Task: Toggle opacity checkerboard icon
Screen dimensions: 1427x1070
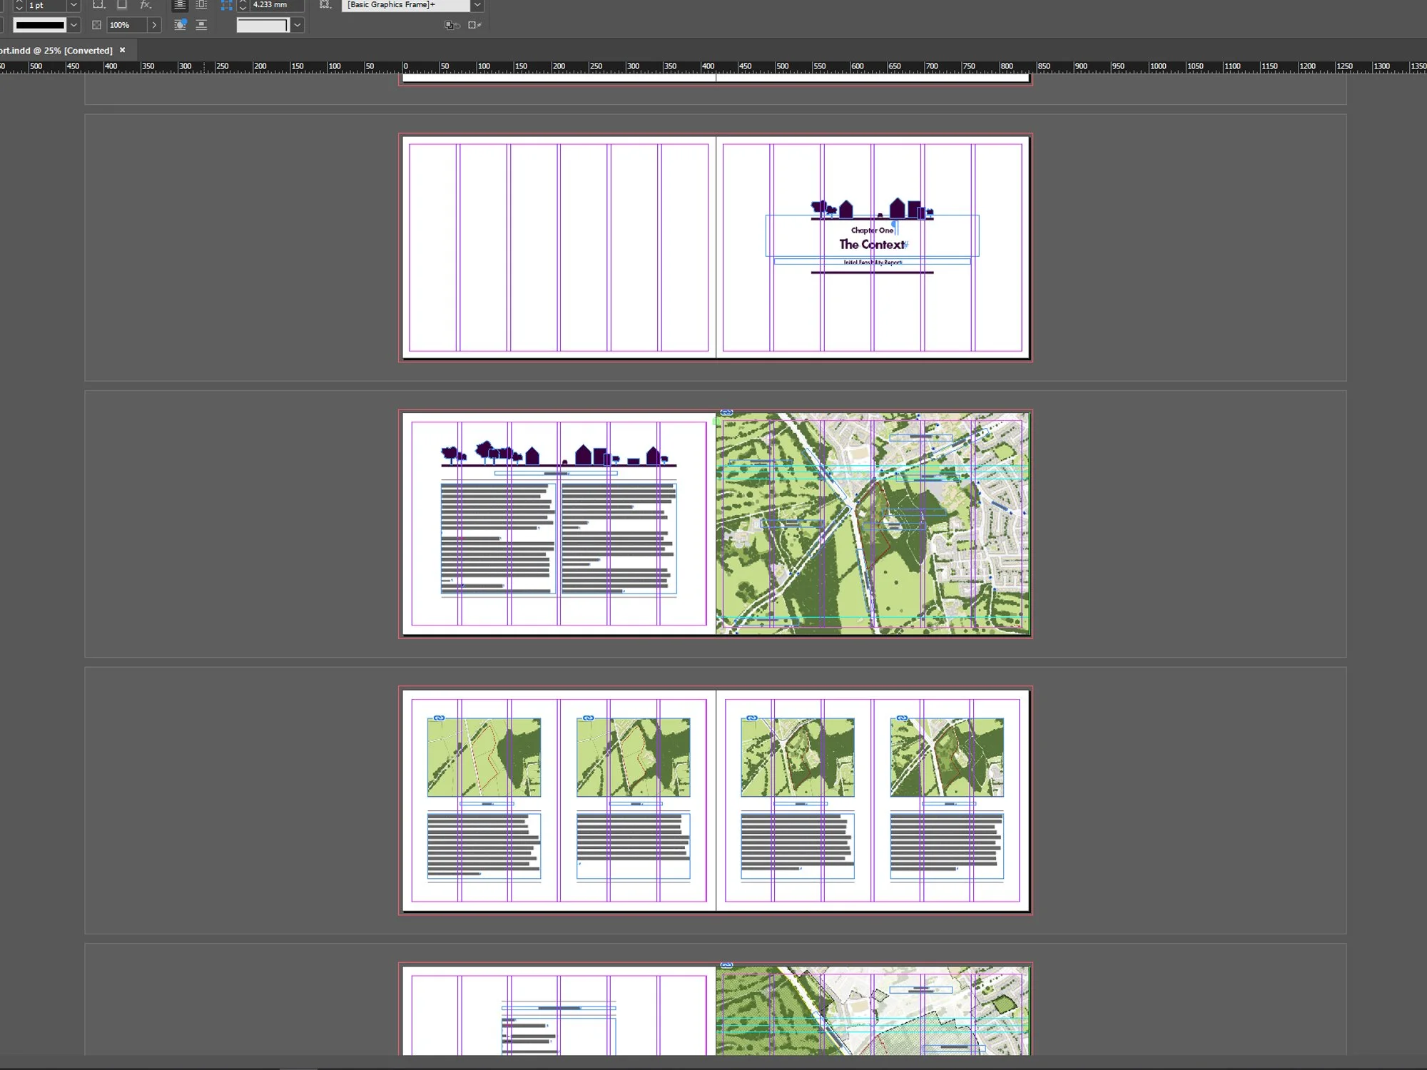Action: coord(97,25)
